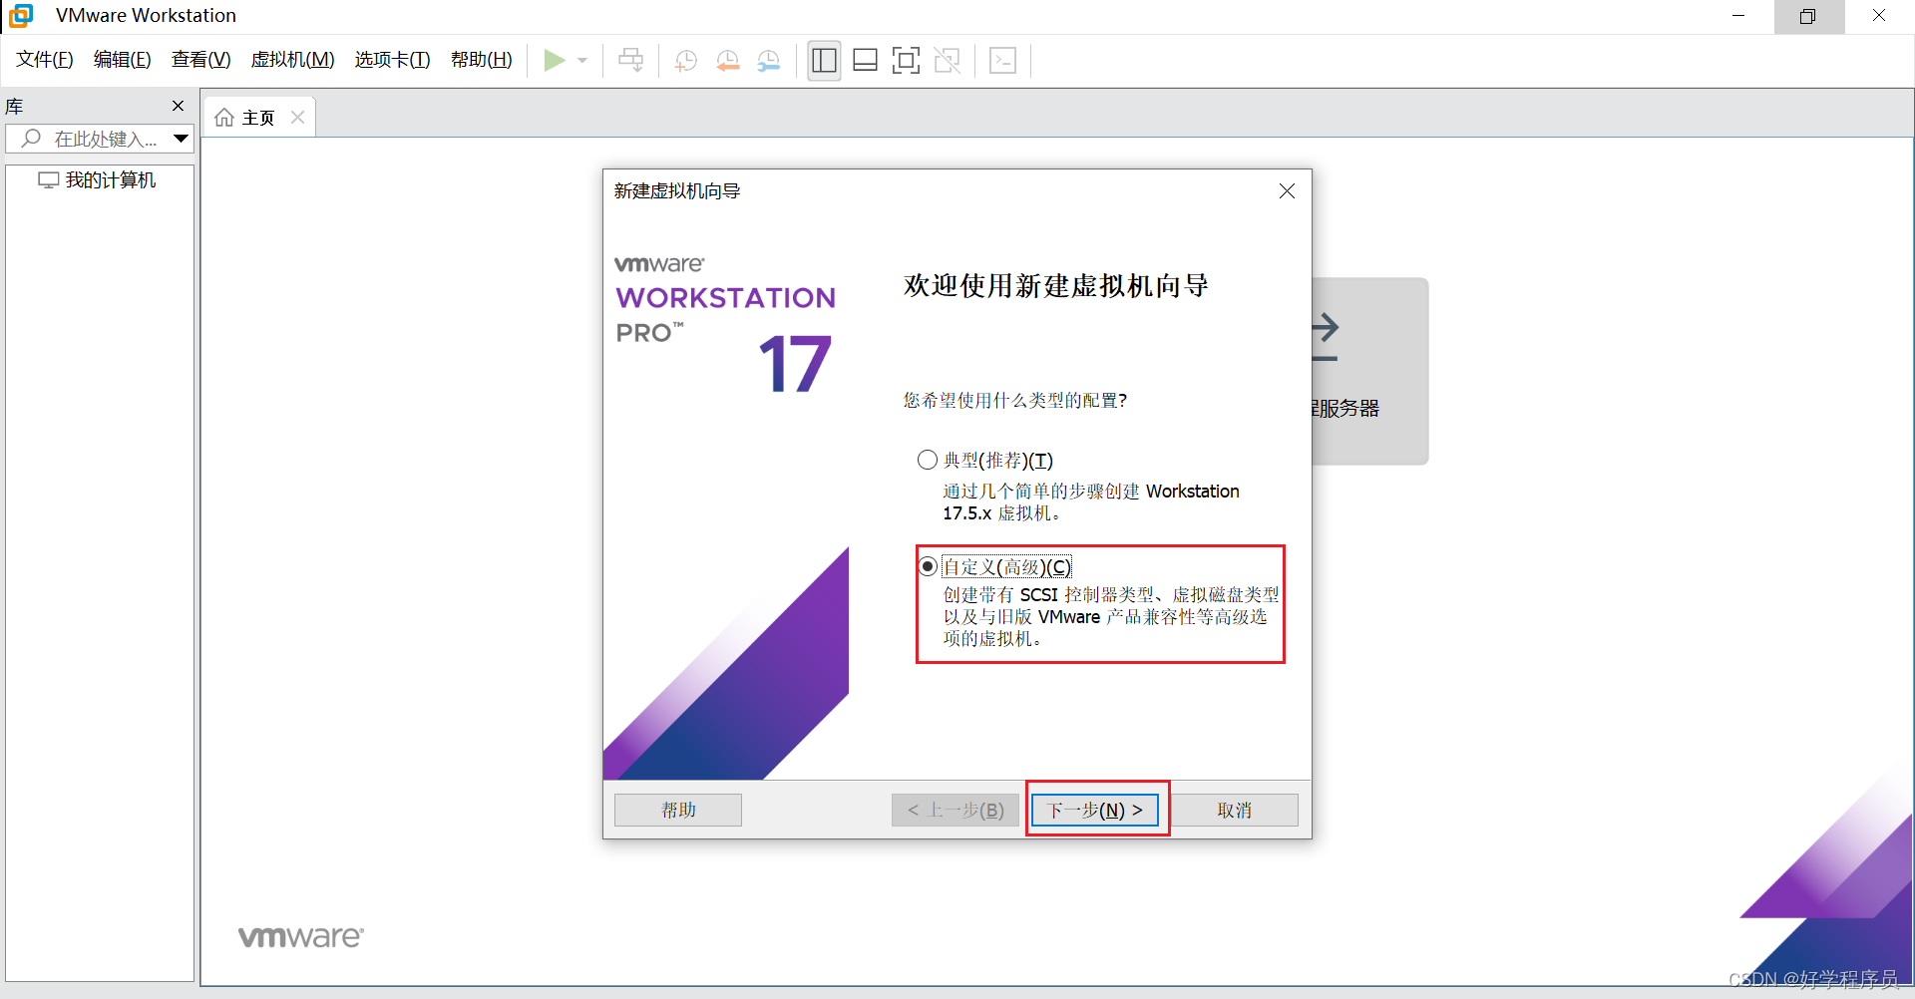Open the power options dropdown arrow
The height and width of the screenshot is (999, 1915).
tap(582, 61)
